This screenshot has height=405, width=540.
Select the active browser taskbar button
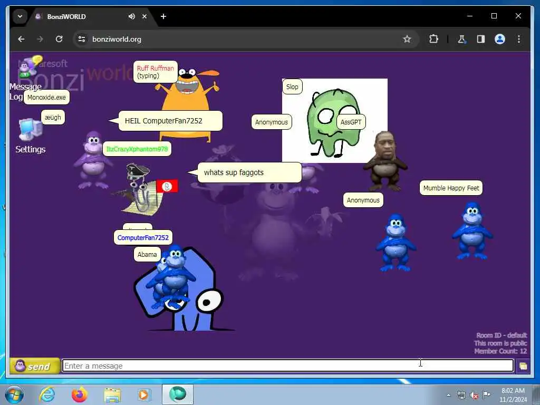point(178,394)
